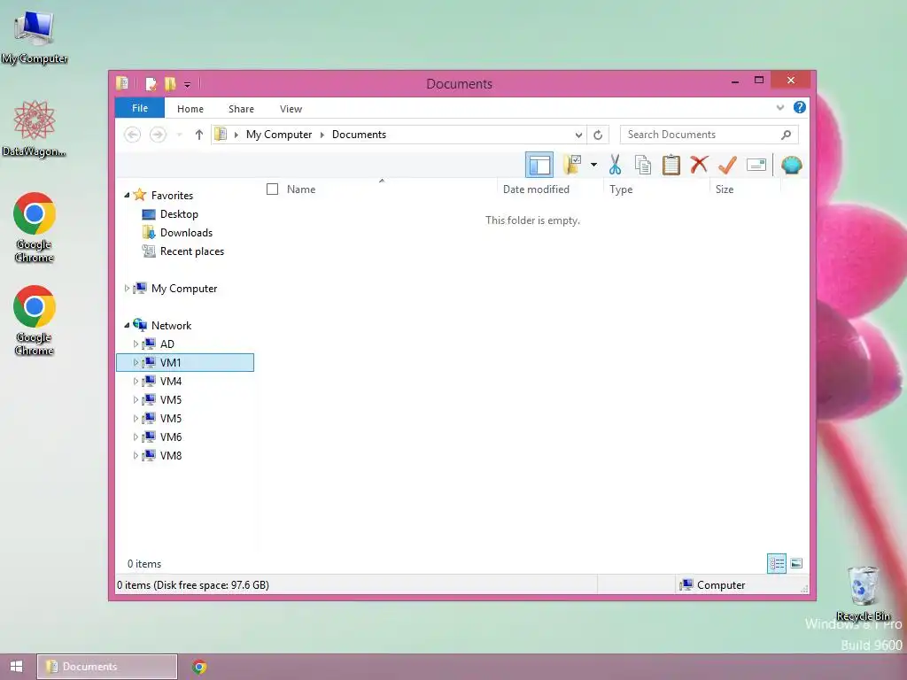Open the Windows Start button
The height and width of the screenshot is (680, 907).
pos(16,667)
